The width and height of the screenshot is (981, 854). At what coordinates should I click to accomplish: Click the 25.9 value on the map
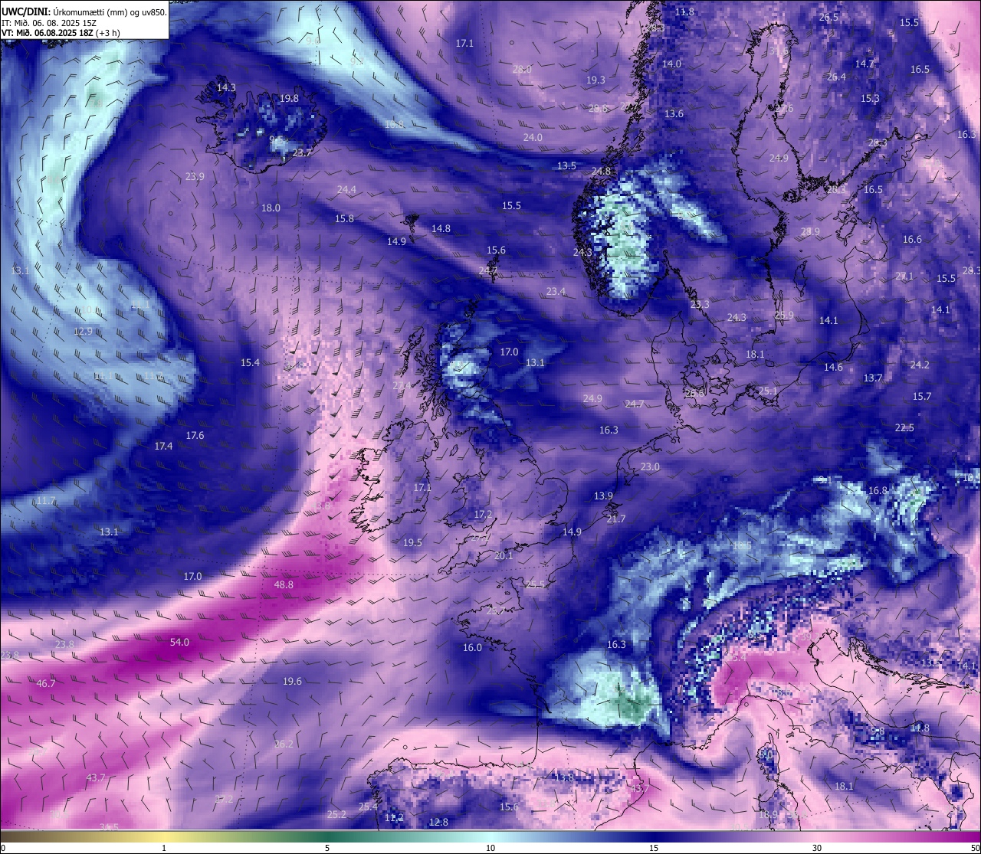tap(784, 316)
